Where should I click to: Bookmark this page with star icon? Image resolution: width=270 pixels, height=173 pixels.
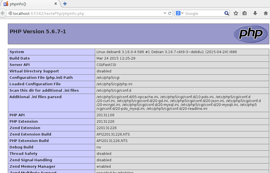(236, 13)
